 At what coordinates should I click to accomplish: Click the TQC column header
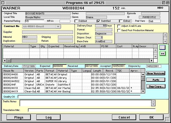point(123,71)
